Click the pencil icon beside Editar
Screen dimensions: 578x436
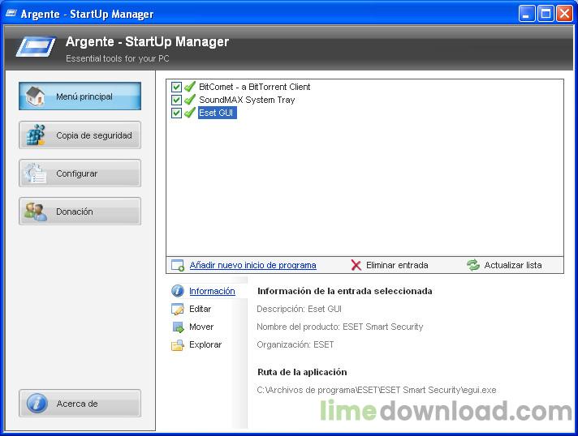pos(178,309)
